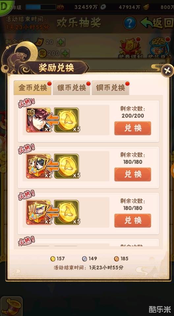This screenshot has width=174, height=316.
Task: Tap gold coin icon in third row
Action: tap(67, 212)
